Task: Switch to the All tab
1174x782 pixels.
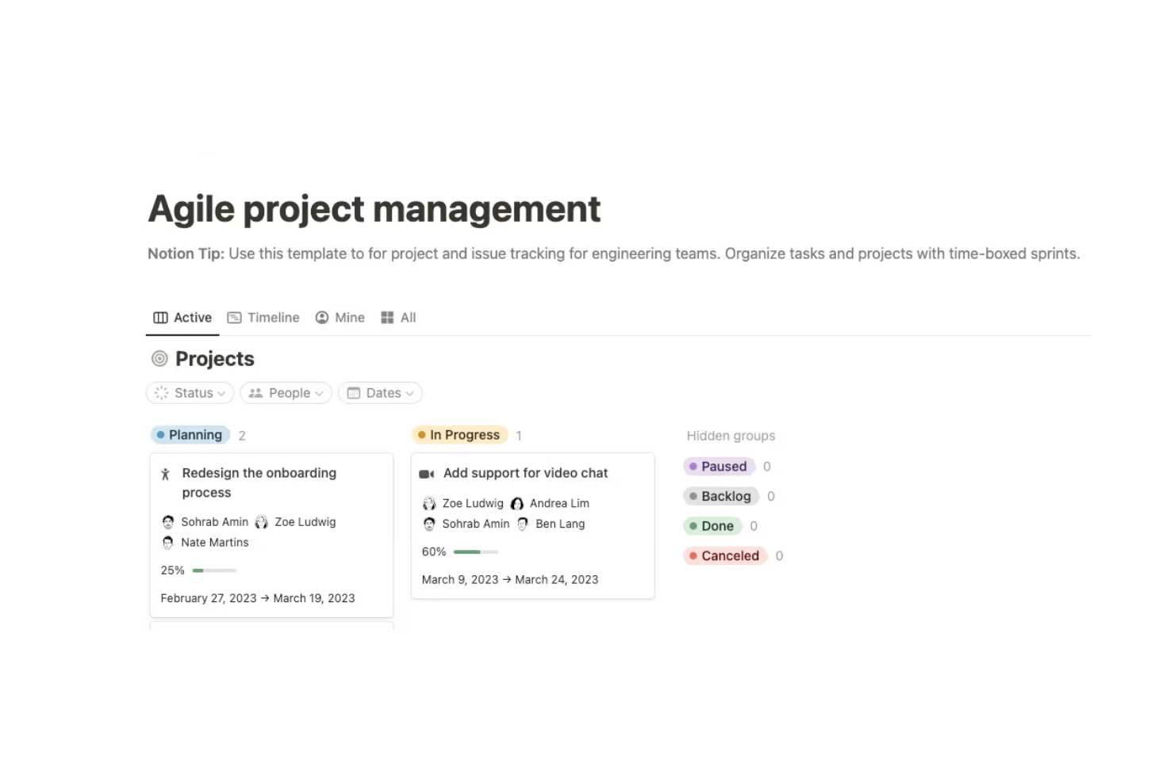Action: click(408, 317)
